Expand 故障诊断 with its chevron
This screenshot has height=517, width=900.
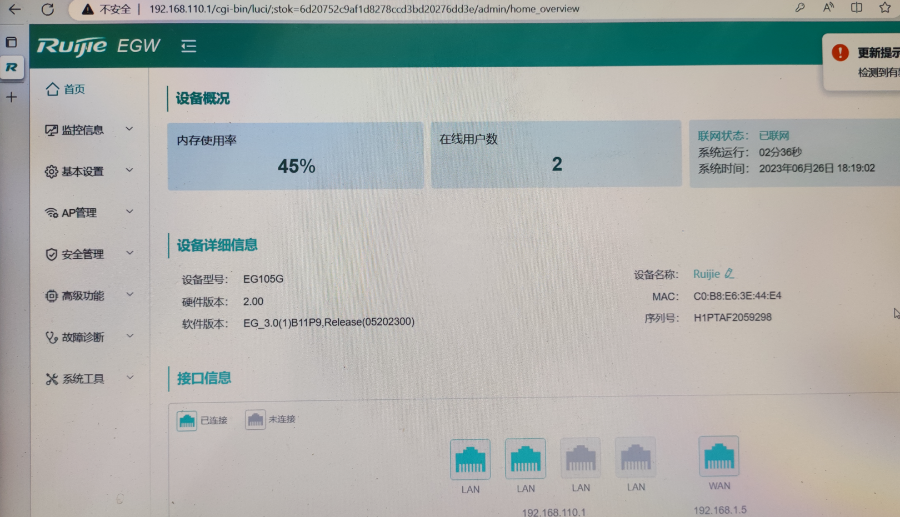129,335
